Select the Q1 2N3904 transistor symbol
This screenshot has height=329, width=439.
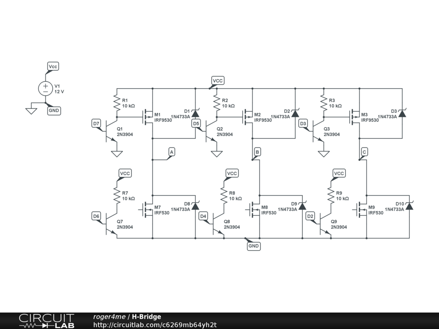[112, 131]
